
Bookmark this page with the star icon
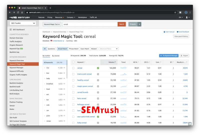(175, 12)
